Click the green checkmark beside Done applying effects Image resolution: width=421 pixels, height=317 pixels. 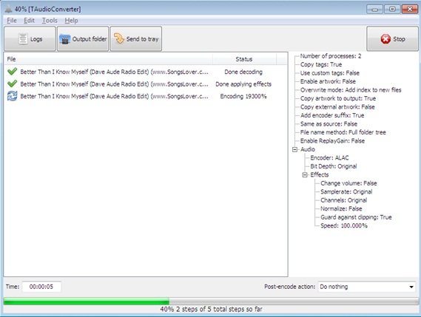point(12,83)
